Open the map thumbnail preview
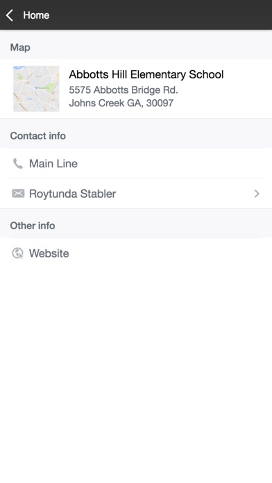 (x=36, y=89)
